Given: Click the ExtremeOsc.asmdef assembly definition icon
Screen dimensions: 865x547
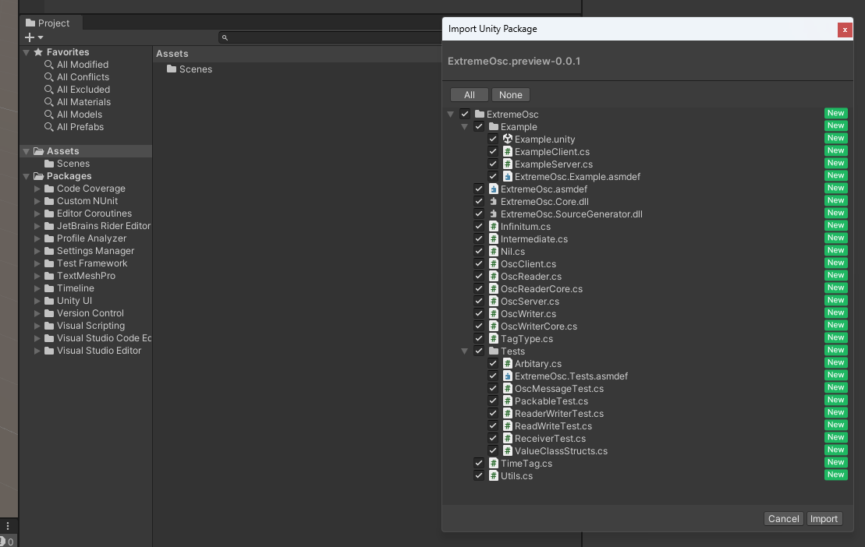Looking at the screenshot, I should (x=493, y=189).
